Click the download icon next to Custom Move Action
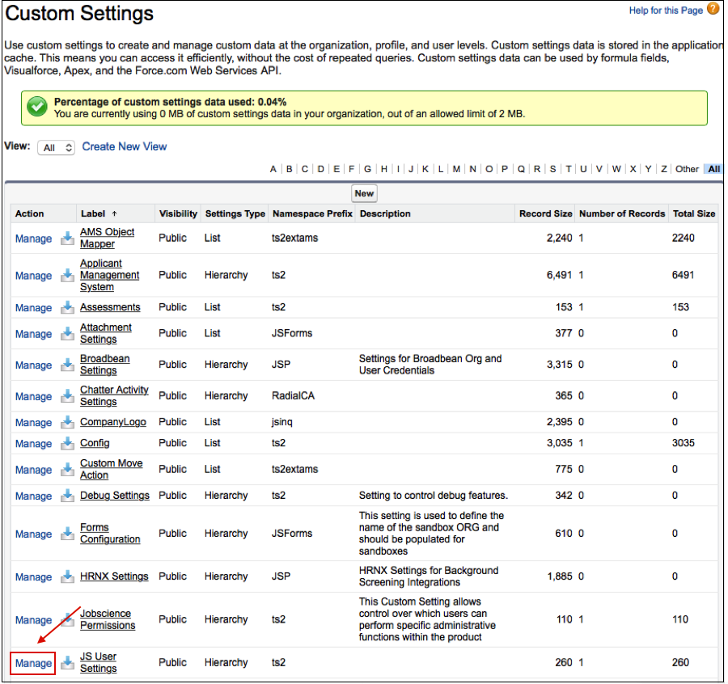The width and height of the screenshot is (728, 684). point(67,469)
